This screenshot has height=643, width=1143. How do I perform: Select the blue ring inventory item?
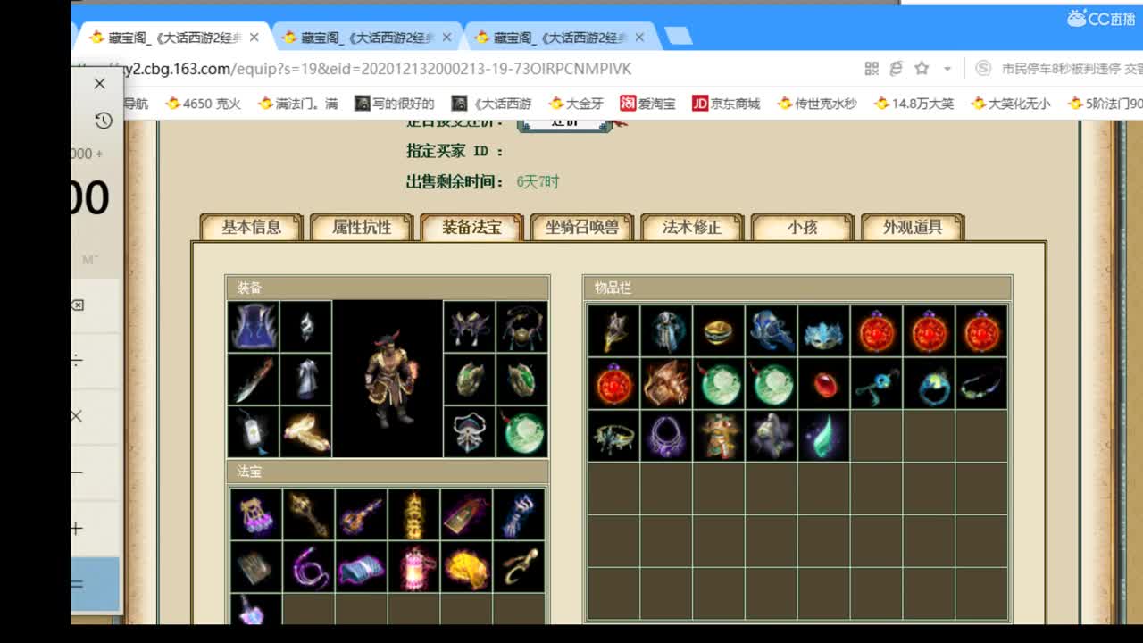[930, 384]
